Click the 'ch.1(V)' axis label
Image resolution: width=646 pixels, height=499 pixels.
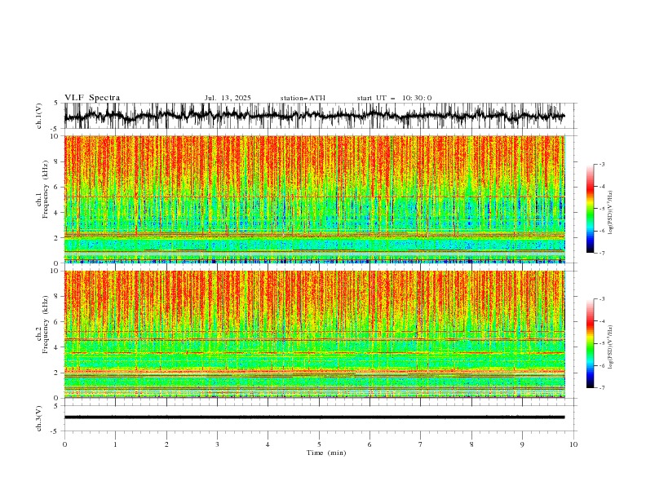pyautogui.click(x=39, y=116)
